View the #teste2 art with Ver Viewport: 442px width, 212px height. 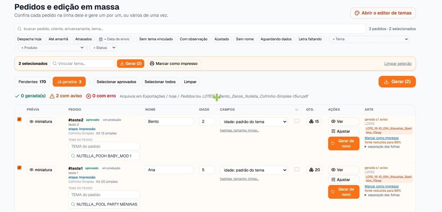coord(344,121)
